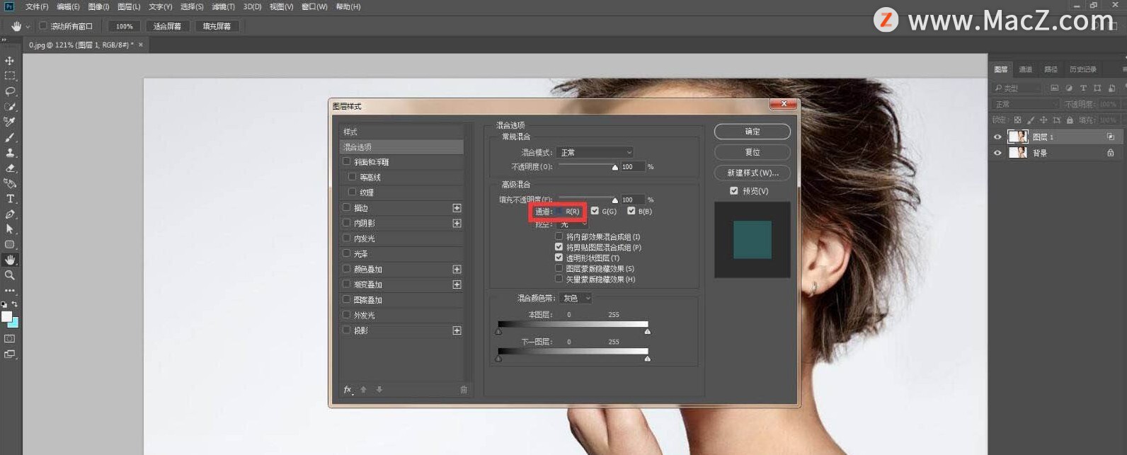This screenshot has width=1127, height=455.
Task: Select the 图层 1 layer thumbnail
Action: [1017, 137]
